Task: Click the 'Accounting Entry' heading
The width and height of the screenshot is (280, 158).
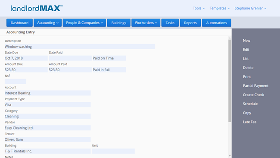Action: [x=21, y=32]
